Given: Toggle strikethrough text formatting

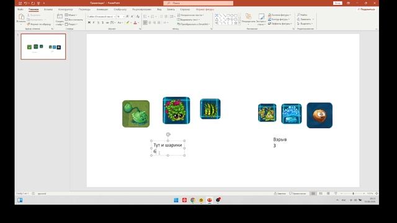Looking at the screenshot, I should 107,23.
